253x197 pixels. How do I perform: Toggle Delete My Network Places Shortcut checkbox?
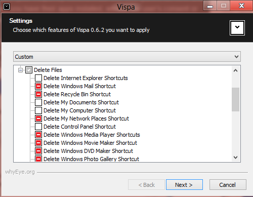[x=38, y=119]
